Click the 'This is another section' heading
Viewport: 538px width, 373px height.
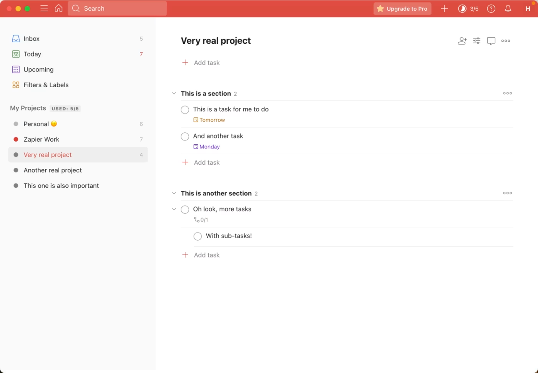tap(216, 193)
